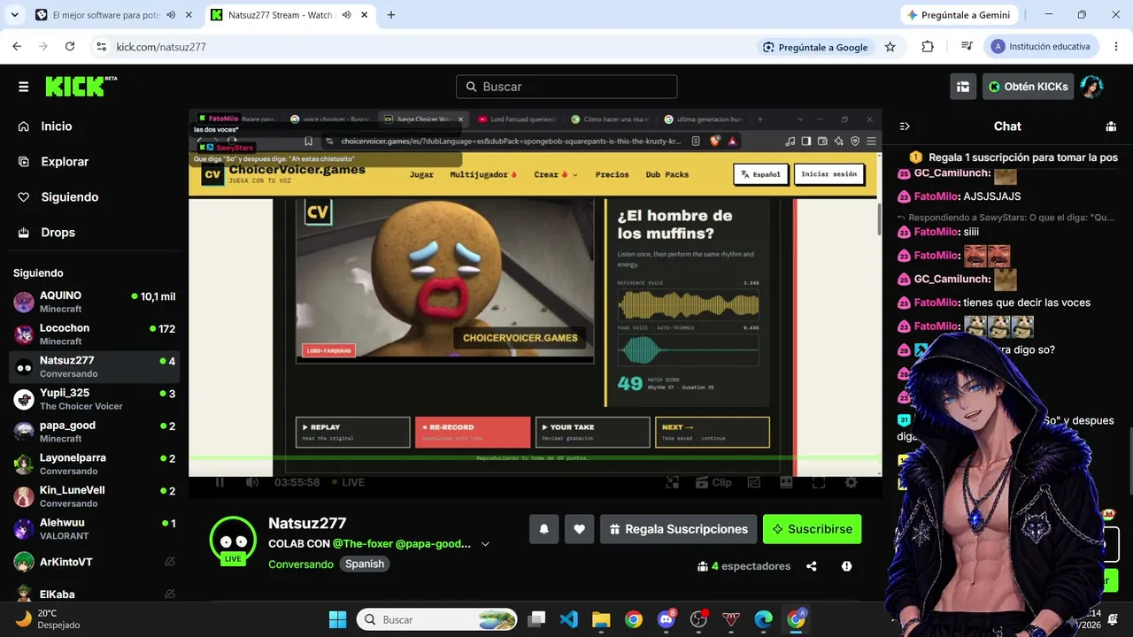The height and width of the screenshot is (637, 1133).
Task: View site information icon in address bar
Action: click(101, 47)
